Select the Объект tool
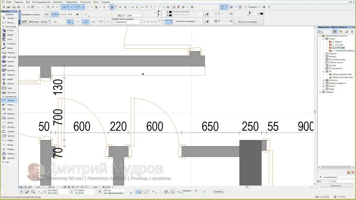This screenshot has height=200, width=356. pos(9,84)
